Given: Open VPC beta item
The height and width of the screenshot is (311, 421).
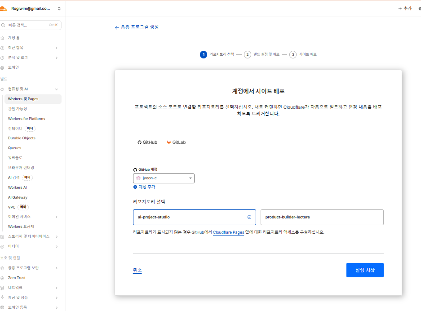Looking at the screenshot, I should 18,207.
